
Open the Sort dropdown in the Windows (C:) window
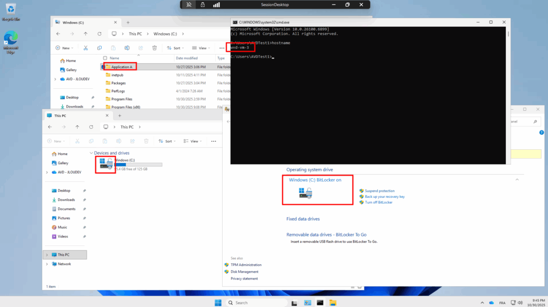(176, 48)
